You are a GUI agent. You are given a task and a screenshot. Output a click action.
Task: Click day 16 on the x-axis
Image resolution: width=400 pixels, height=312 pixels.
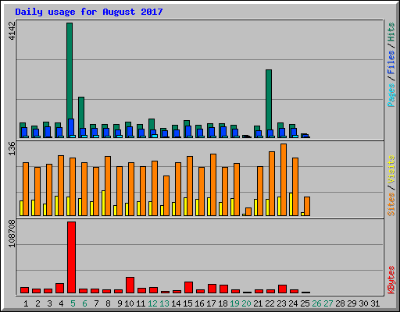pos(199,303)
